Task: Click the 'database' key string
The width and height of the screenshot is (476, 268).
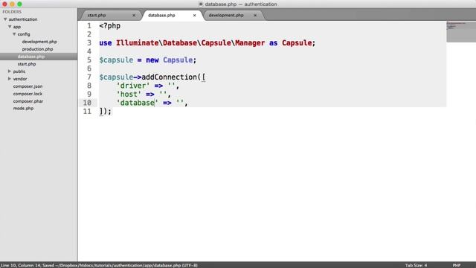Action: (137, 103)
